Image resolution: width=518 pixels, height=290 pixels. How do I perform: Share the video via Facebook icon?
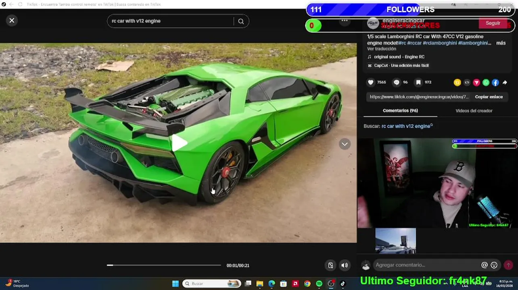[495, 83]
